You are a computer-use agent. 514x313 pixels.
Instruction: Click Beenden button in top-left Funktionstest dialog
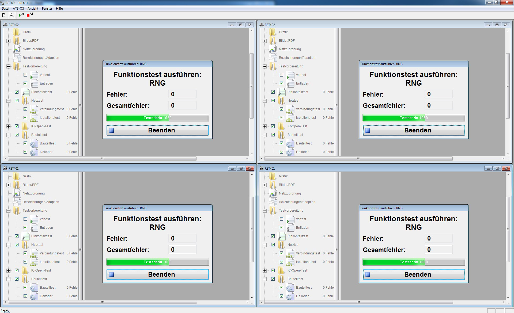157,130
